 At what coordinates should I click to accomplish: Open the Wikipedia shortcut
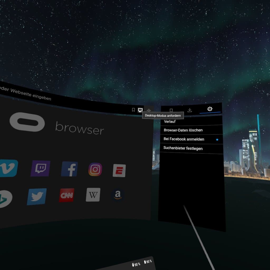93,195
